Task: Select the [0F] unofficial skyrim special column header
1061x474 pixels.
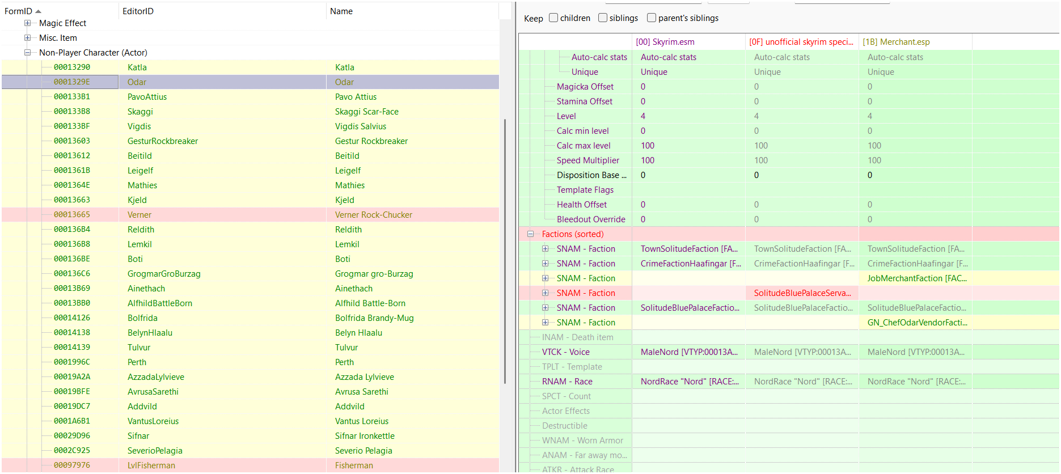Action: [802, 42]
